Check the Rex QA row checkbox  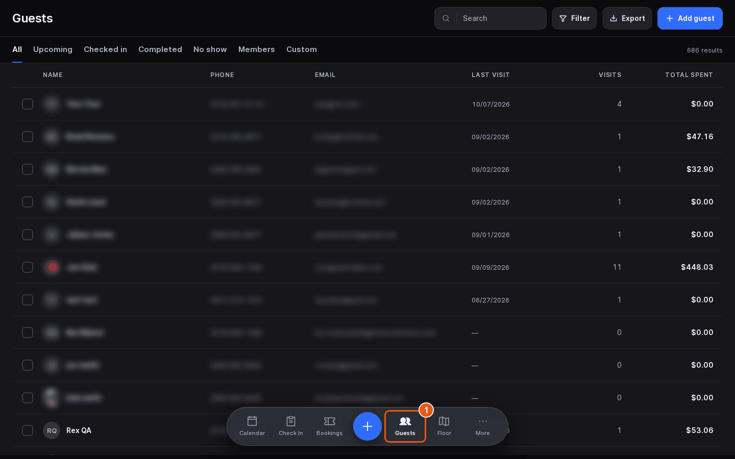(28, 430)
